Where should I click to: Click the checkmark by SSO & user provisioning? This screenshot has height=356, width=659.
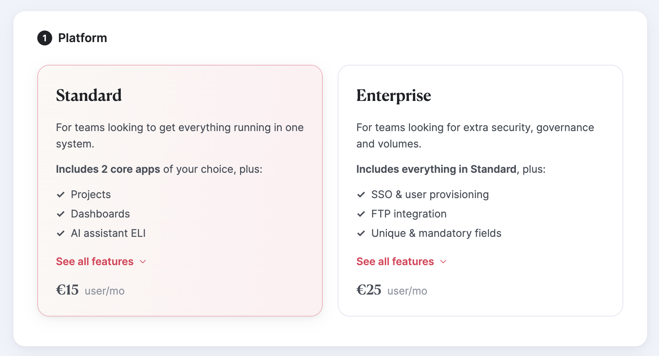point(361,194)
